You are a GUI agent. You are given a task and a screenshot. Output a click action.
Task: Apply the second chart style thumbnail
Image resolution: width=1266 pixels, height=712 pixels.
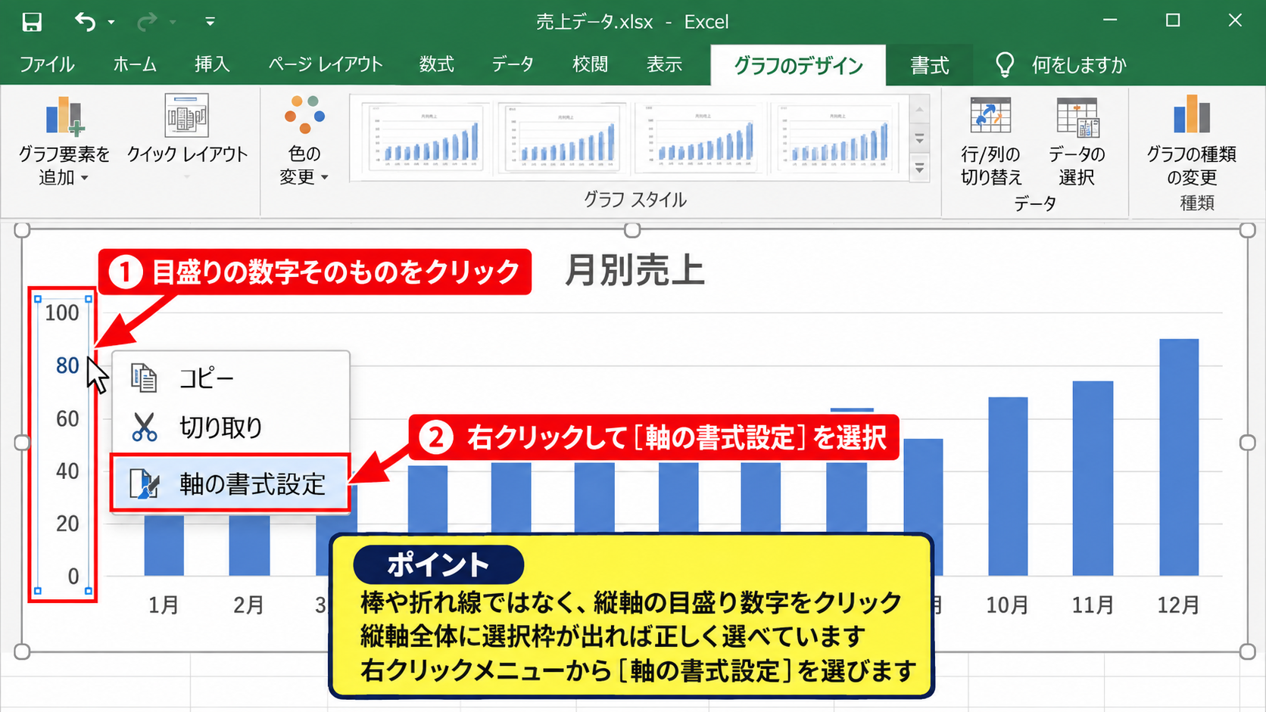point(563,139)
